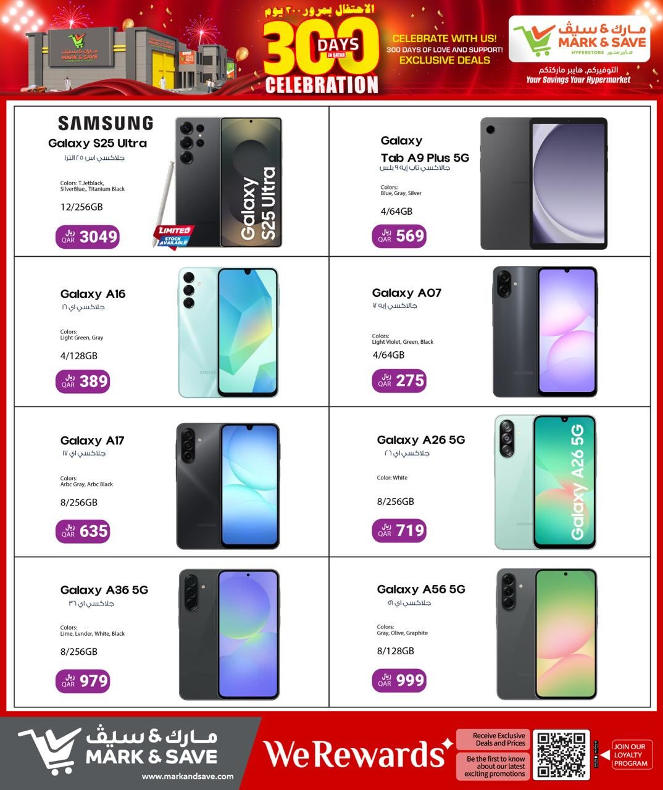The height and width of the screenshot is (790, 663).
Task: Click the Limited Stock Available sticker
Action: pyautogui.click(x=173, y=236)
